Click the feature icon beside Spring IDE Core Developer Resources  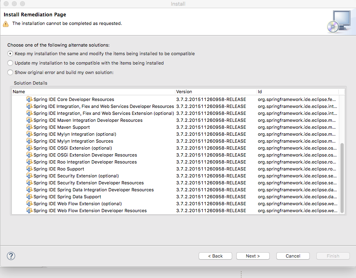(x=29, y=99)
